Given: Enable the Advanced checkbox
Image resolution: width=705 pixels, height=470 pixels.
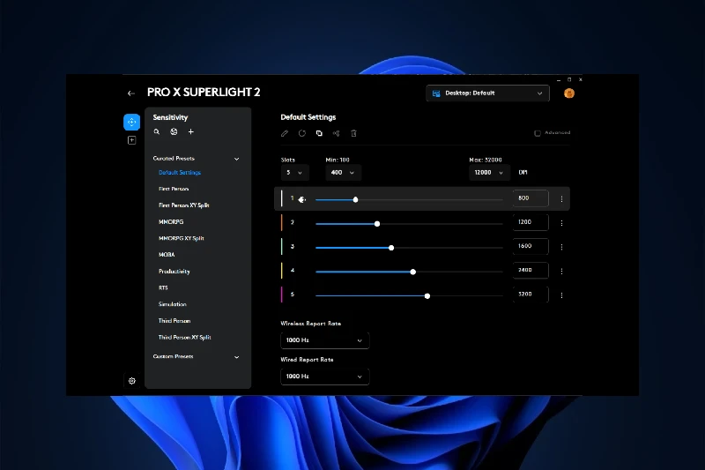Looking at the screenshot, I should point(538,133).
